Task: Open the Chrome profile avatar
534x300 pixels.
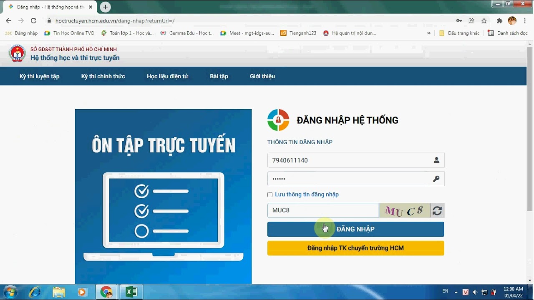Action: click(x=512, y=21)
